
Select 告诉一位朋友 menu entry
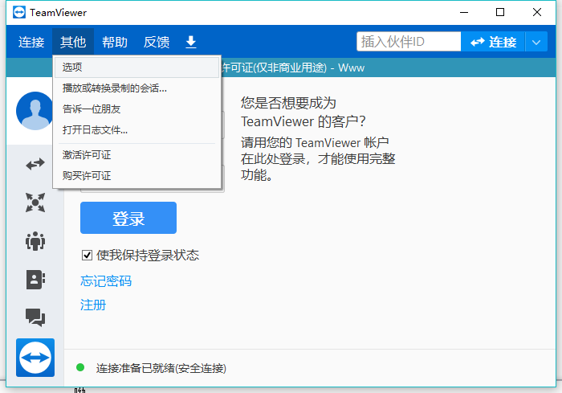(x=136, y=108)
